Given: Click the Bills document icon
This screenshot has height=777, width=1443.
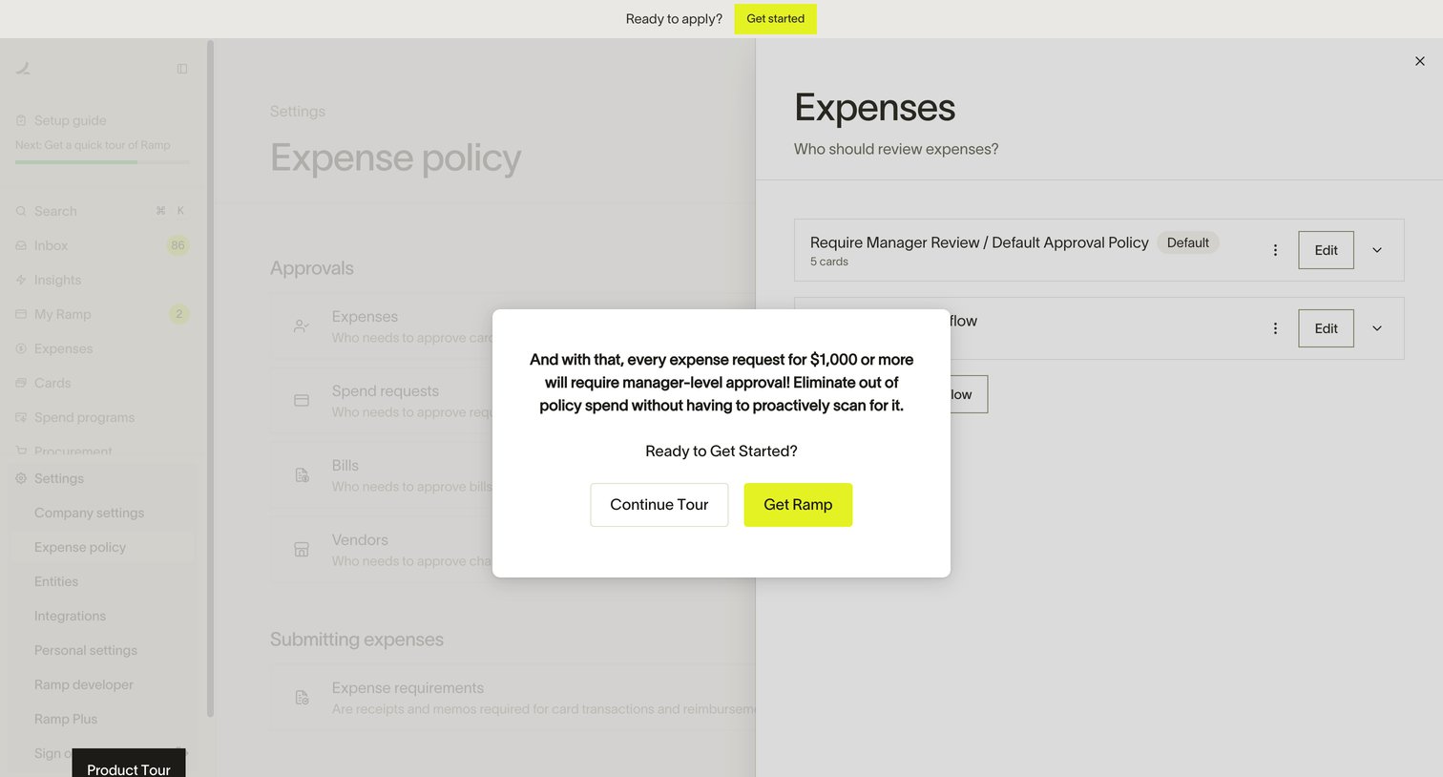Looking at the screenshot, I should [302, 475].
